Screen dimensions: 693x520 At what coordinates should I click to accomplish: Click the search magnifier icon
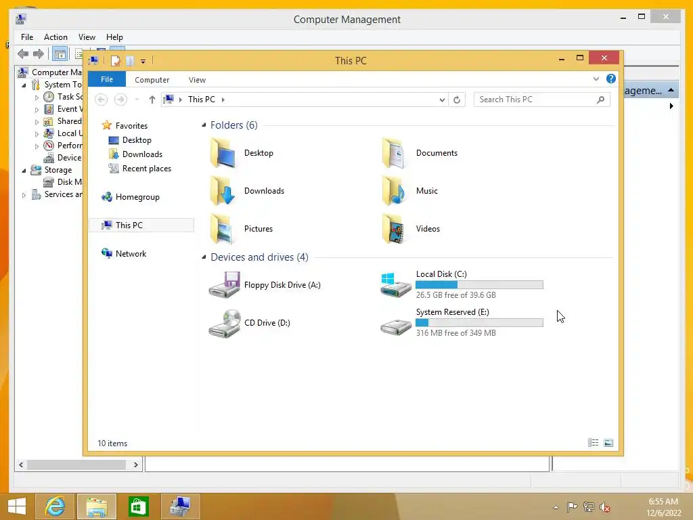[x=600, y=100]
